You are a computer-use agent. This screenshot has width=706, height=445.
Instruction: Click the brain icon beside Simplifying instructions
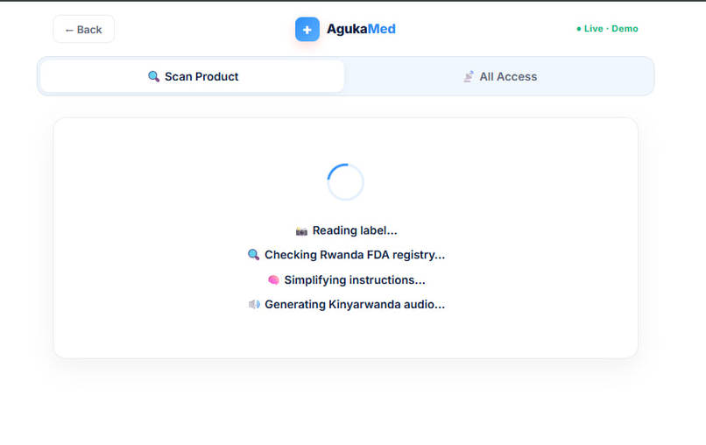tap(273, 280)
